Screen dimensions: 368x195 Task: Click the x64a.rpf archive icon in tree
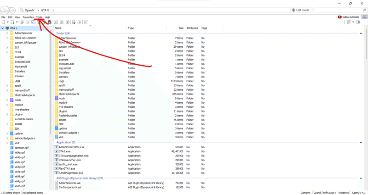pyautogui.click(x=12, y=153)
